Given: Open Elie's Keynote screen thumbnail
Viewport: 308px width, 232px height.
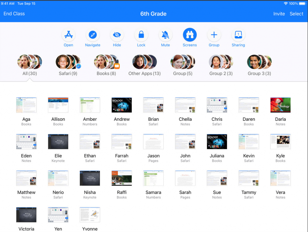Looking at the screenshot, I should tap(58, 142).
